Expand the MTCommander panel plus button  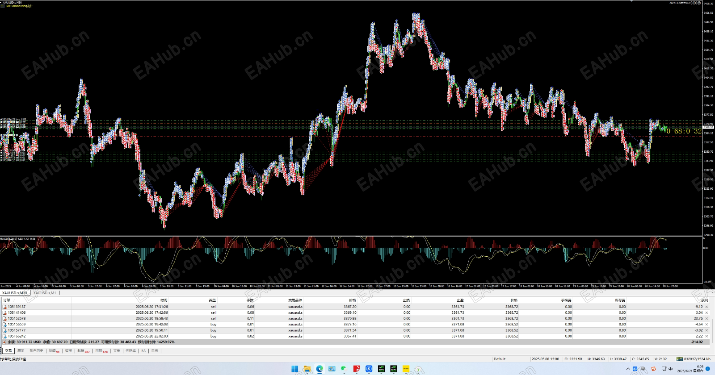[3, 6]
